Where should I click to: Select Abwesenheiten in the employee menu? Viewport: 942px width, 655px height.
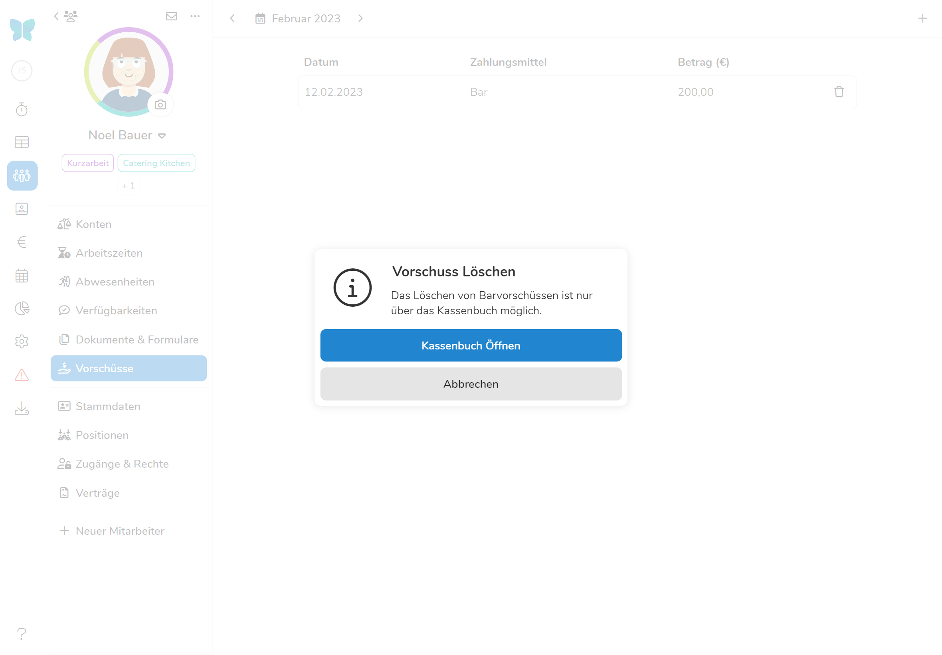(115, 282)
